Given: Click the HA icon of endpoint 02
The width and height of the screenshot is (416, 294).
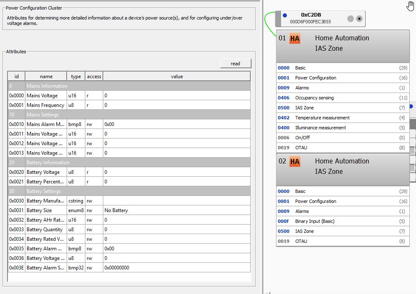Looking at the screenshot, I should click(x=294, y=162).
